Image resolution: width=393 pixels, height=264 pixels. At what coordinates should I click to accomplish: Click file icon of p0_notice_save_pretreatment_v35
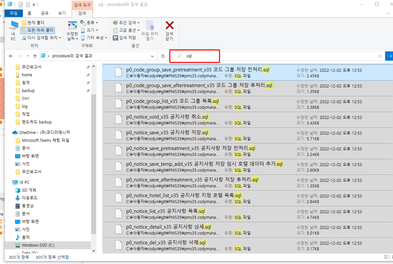click(119, 151)
